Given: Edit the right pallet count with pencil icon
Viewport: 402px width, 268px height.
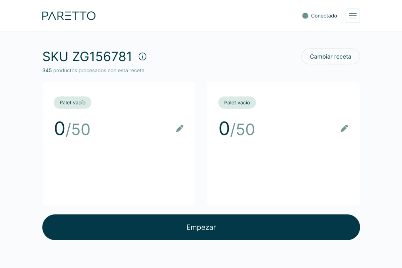Looking at the screenshot, I should click(344, 128).
